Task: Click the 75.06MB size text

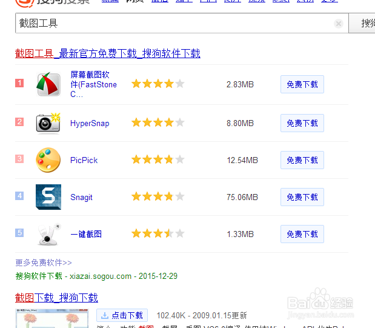Action: click(242, 197)
